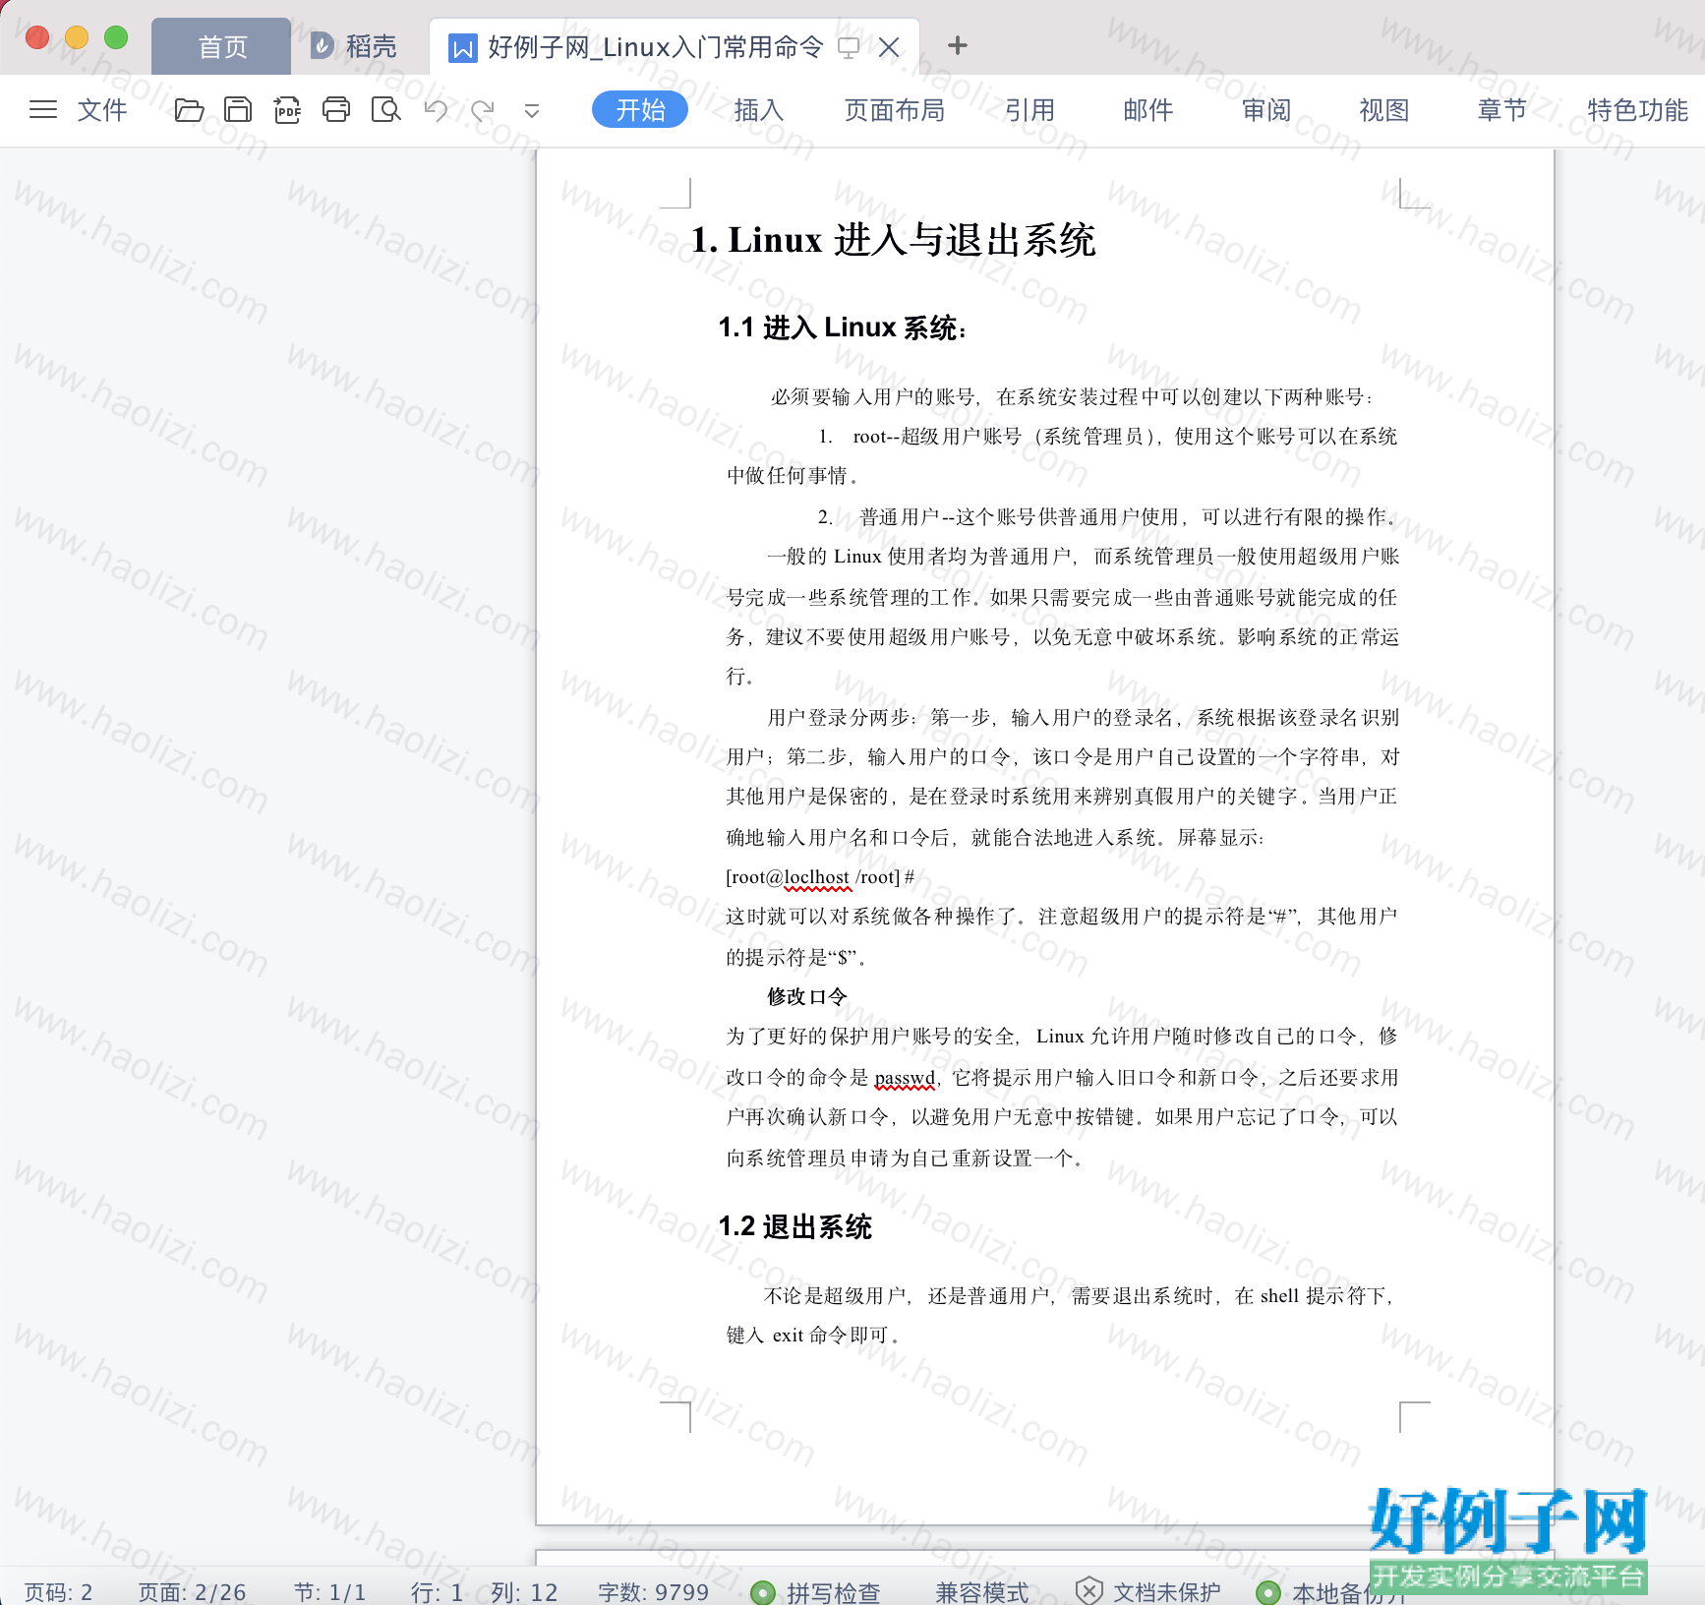Click the macOS yellow minimize button

click(x=77, y=37)
